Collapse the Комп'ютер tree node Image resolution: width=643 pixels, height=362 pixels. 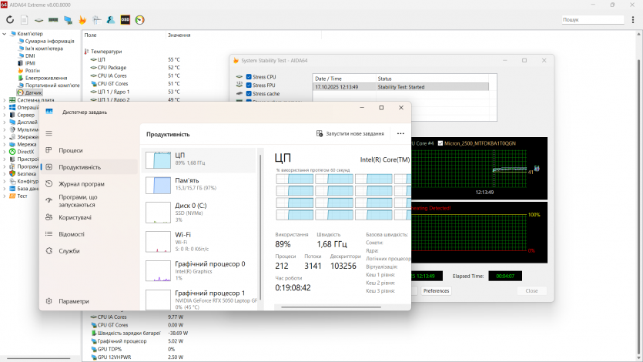(x=5, y=34)
